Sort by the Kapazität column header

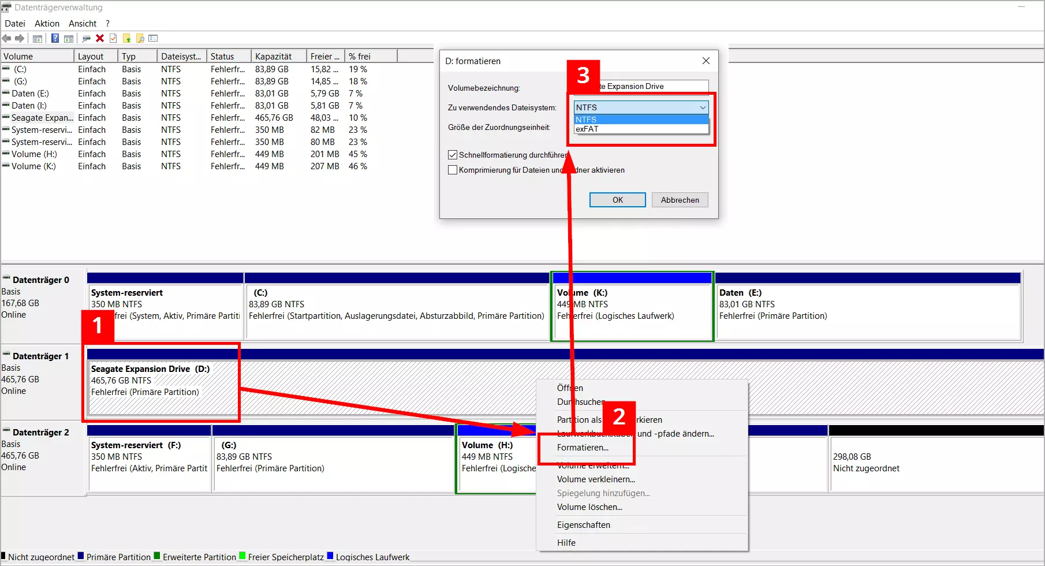[x=279, y=57]
